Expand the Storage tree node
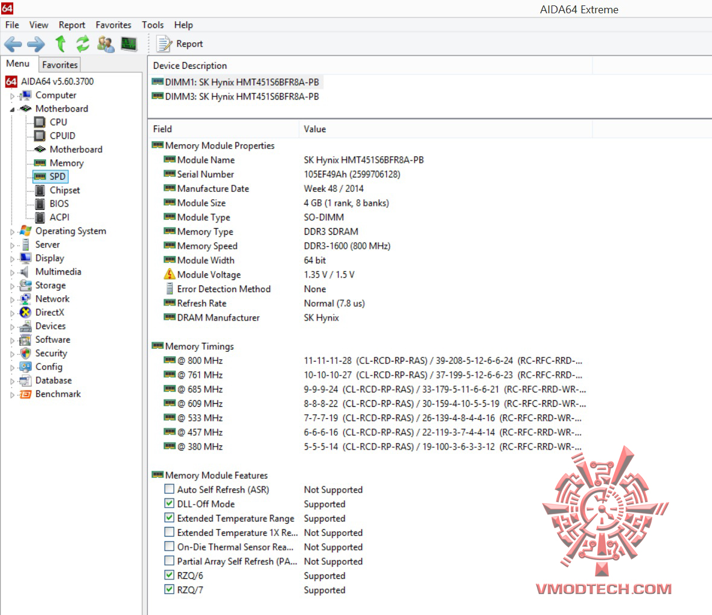 (12, 286)
